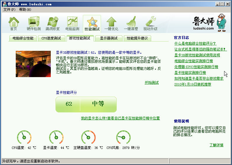Open 显卡性能实测排行榜 link

(x=190, y=73)
